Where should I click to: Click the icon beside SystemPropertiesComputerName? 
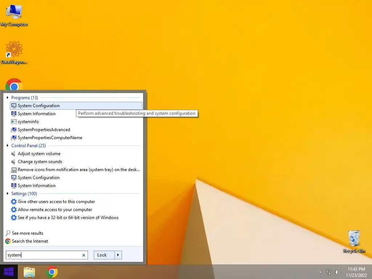click(14, 138)
